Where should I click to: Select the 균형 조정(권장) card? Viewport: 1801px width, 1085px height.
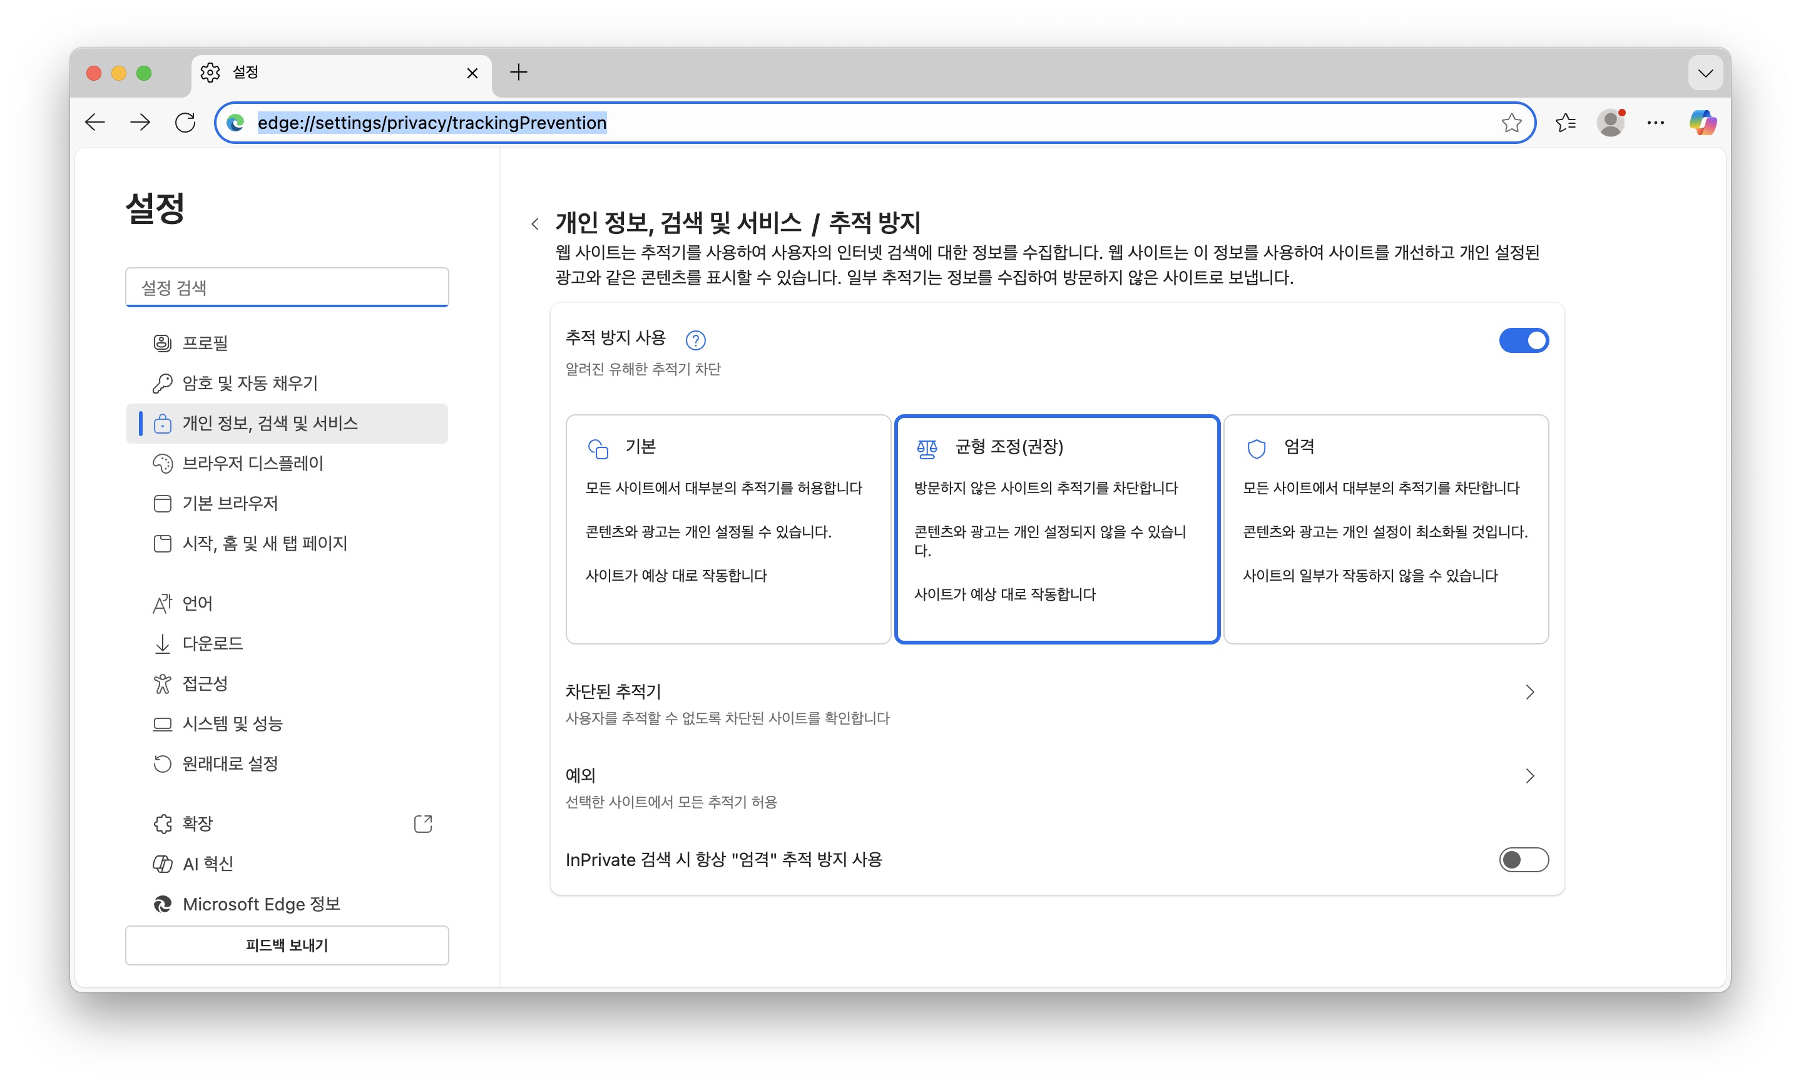point(1057,530)
